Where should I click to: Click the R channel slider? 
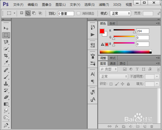[x=124, y=30]
